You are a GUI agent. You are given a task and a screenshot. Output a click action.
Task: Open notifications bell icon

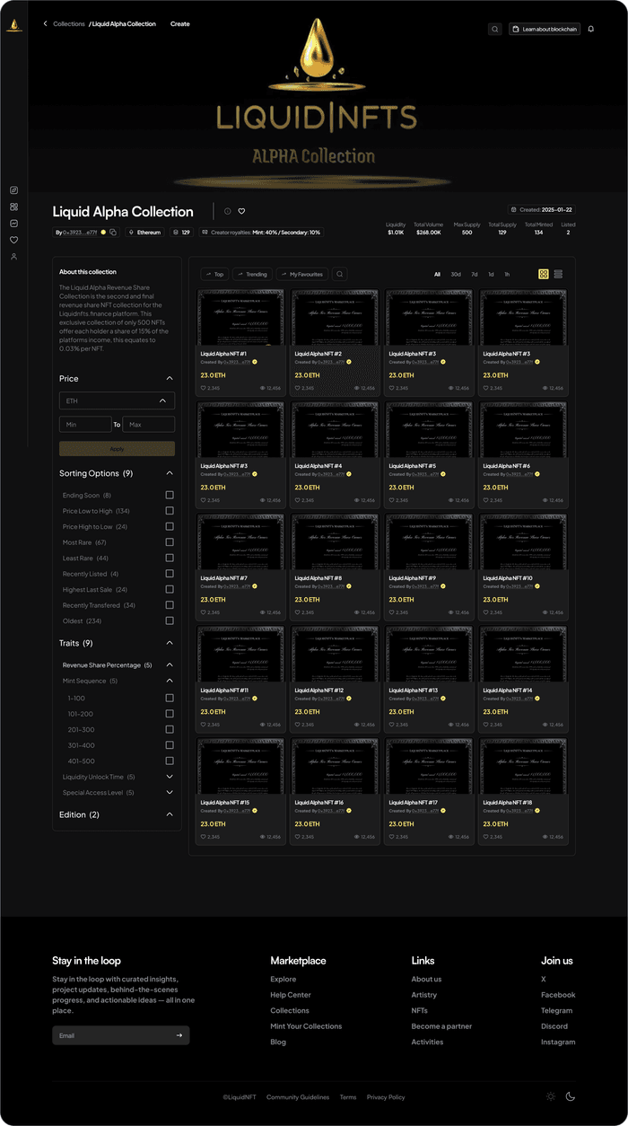click(x=591, y=29)
